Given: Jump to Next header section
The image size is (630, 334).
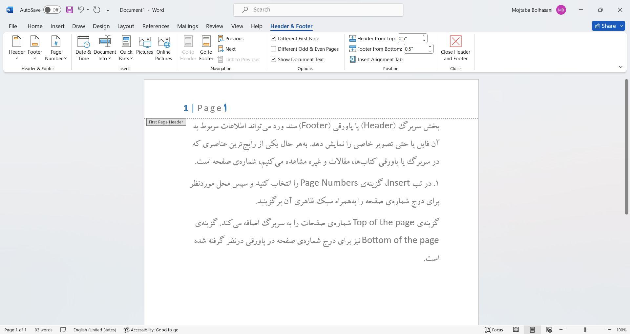Looking at the screenshot, I should [227, 49].
